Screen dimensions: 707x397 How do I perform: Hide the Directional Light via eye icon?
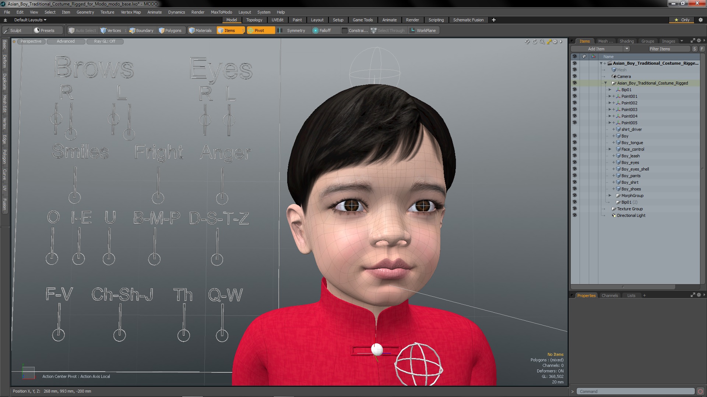coord(574,215)
